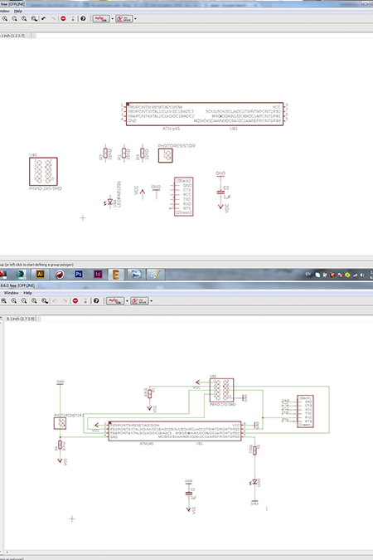Click Zoom In icon in lower EAGLE window
The height and width of the screenshot is (560, 373).
coord(14,300)
